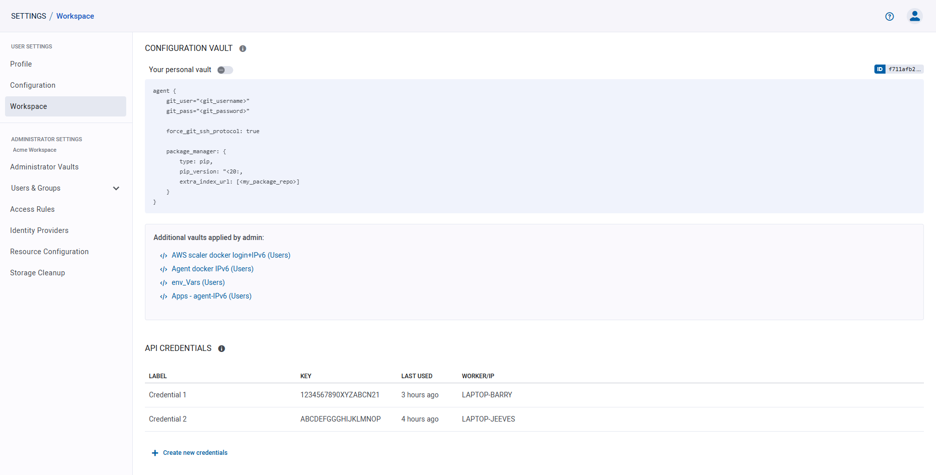Open the API Credentials info tooltip

pyautogui.click(x=222, y=348)
